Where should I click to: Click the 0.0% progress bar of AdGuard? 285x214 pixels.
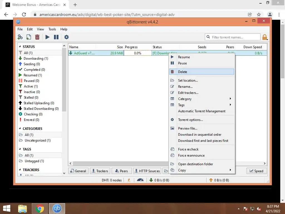(x=137, y=53)
